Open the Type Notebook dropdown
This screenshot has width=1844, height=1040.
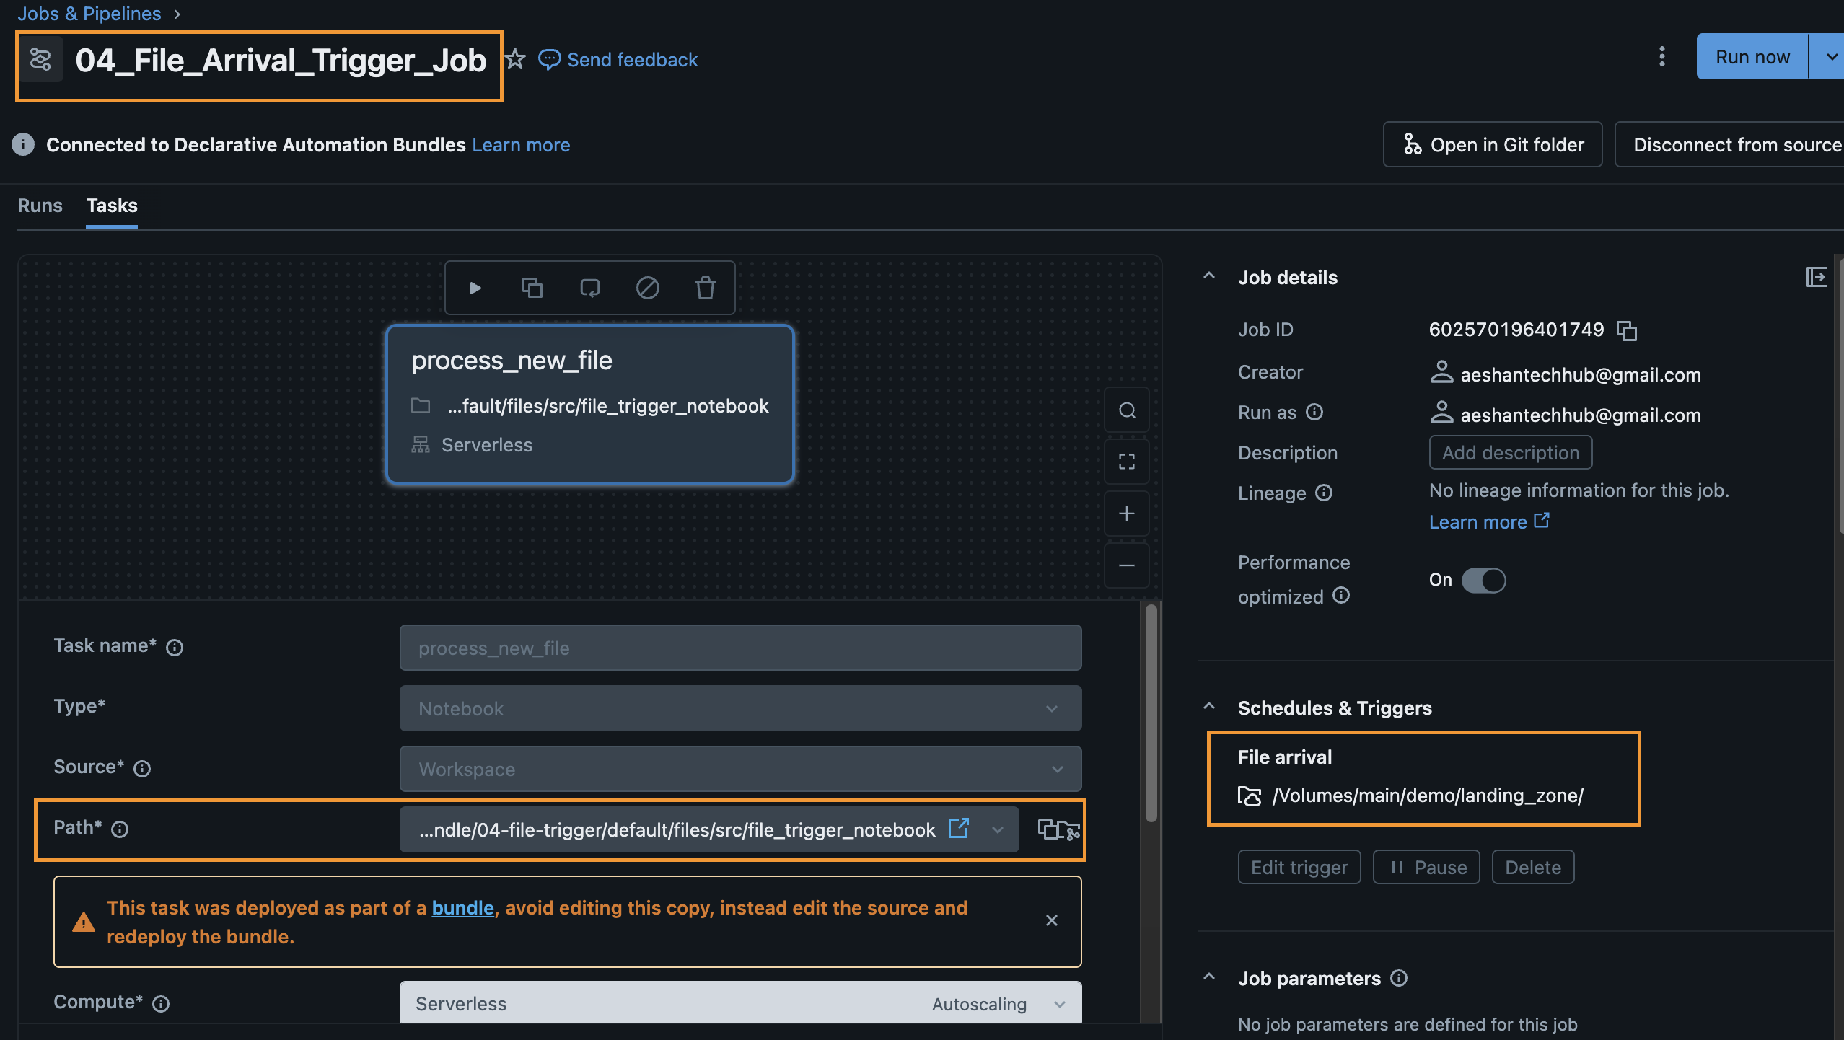click(x=740, y=709)
